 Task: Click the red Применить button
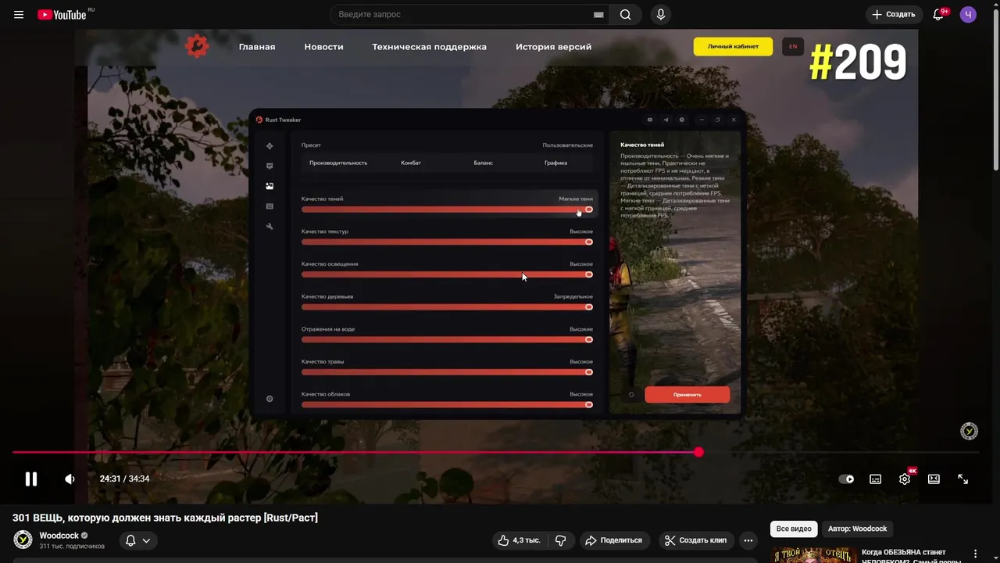[687, 395]
